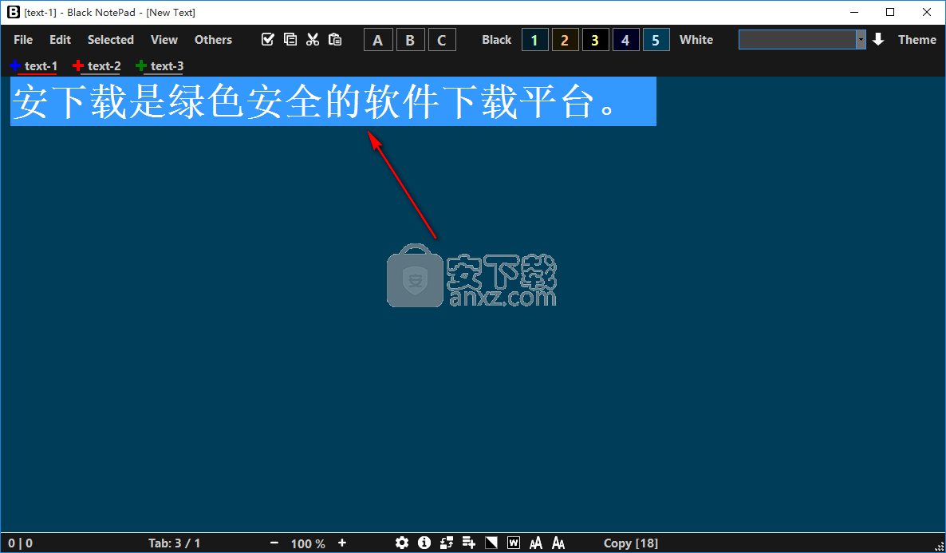Open the View menu
The width and height of the screenshot is (946, 553).
tap(164, 40)
